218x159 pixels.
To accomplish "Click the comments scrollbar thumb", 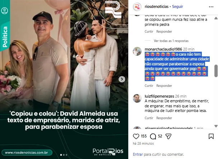I will pos(216,71).
